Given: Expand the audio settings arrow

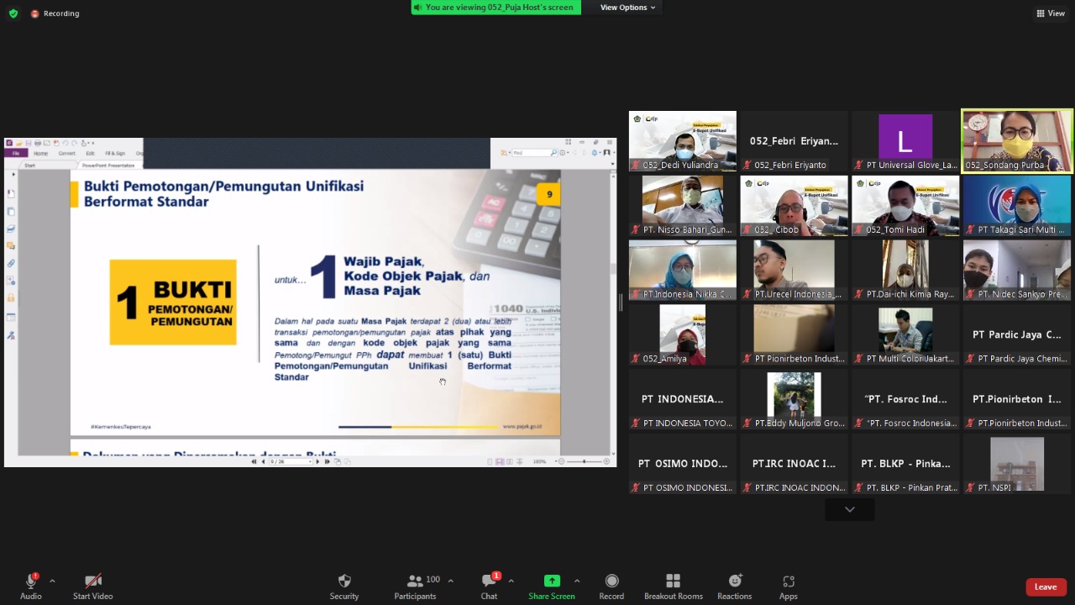Looking at the screenshot, I should pyautogui.click(x=52, y=581).
